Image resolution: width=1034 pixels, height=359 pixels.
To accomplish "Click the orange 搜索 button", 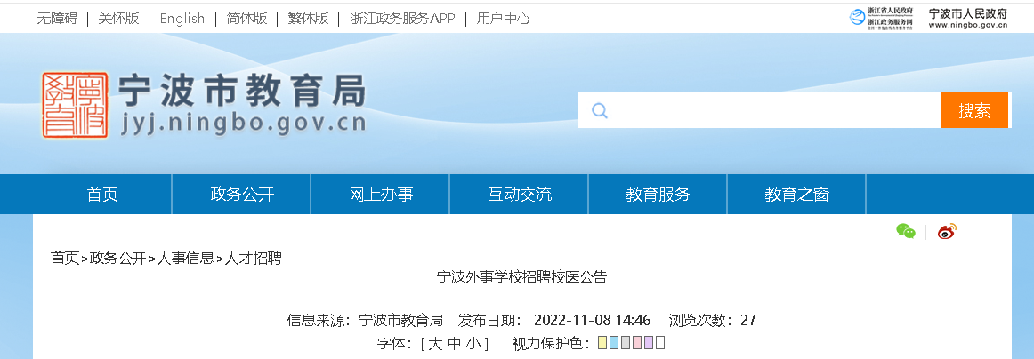I will [x=974, y=110].
